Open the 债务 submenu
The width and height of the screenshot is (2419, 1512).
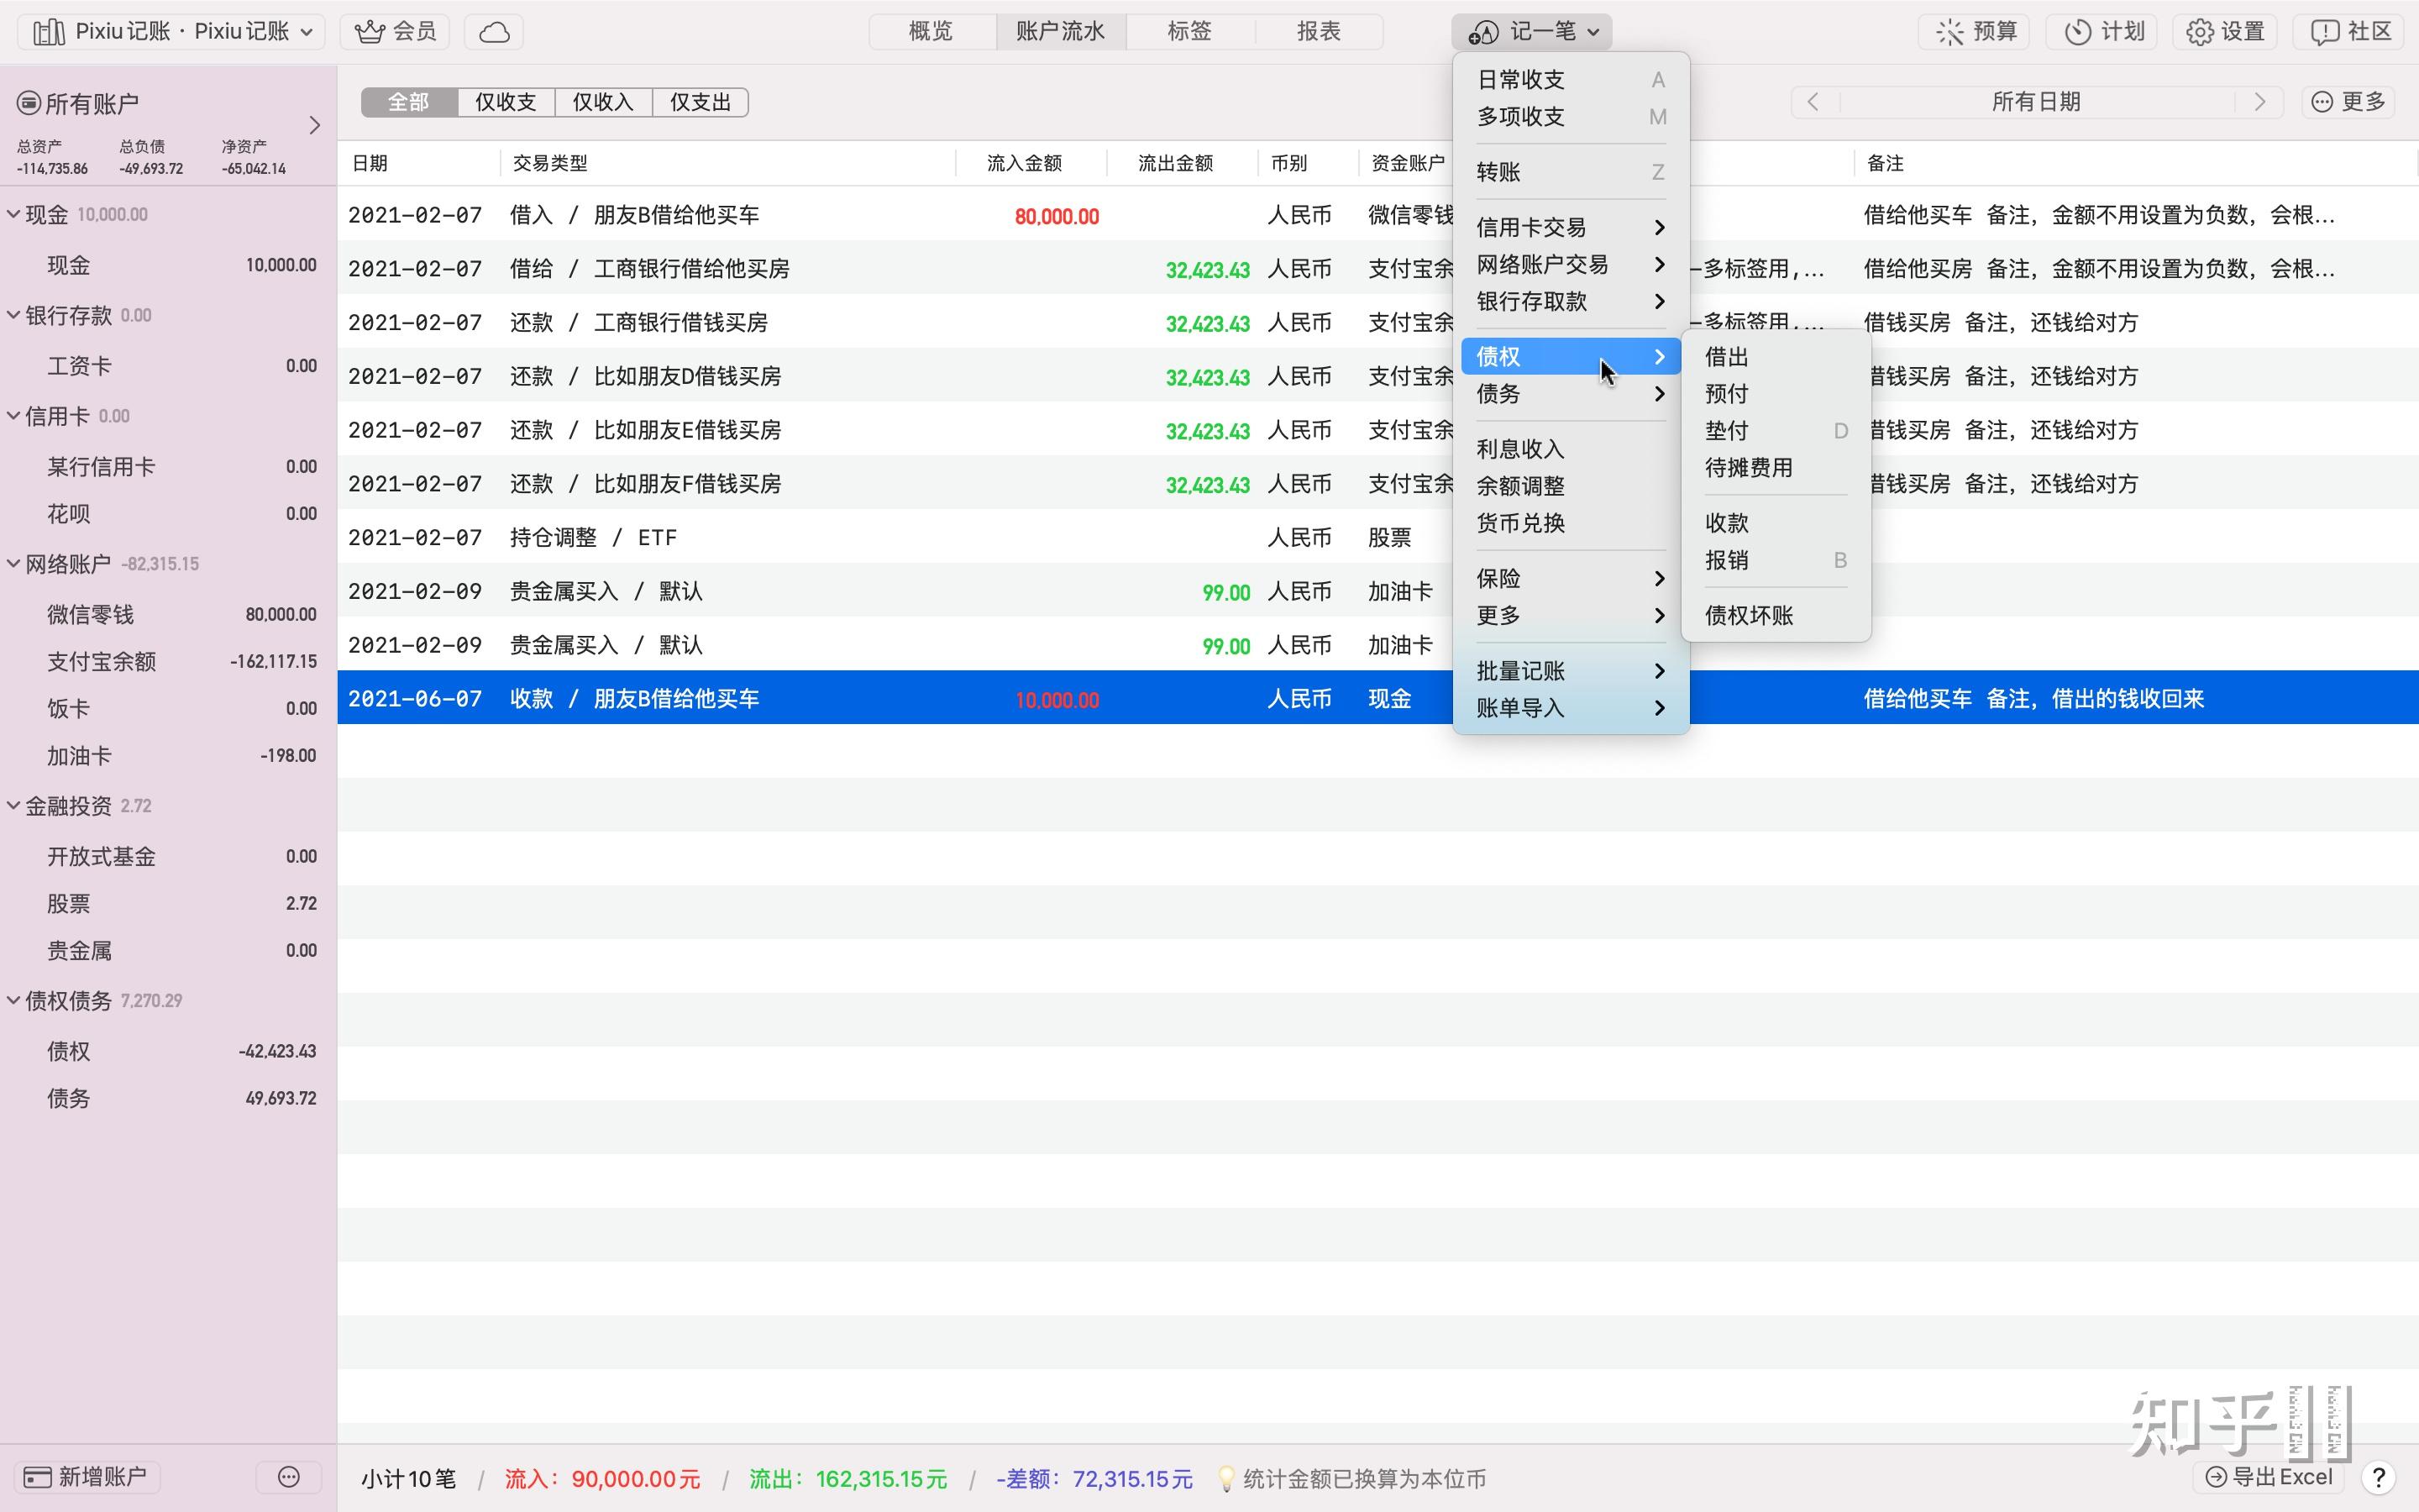[1571, 394]
